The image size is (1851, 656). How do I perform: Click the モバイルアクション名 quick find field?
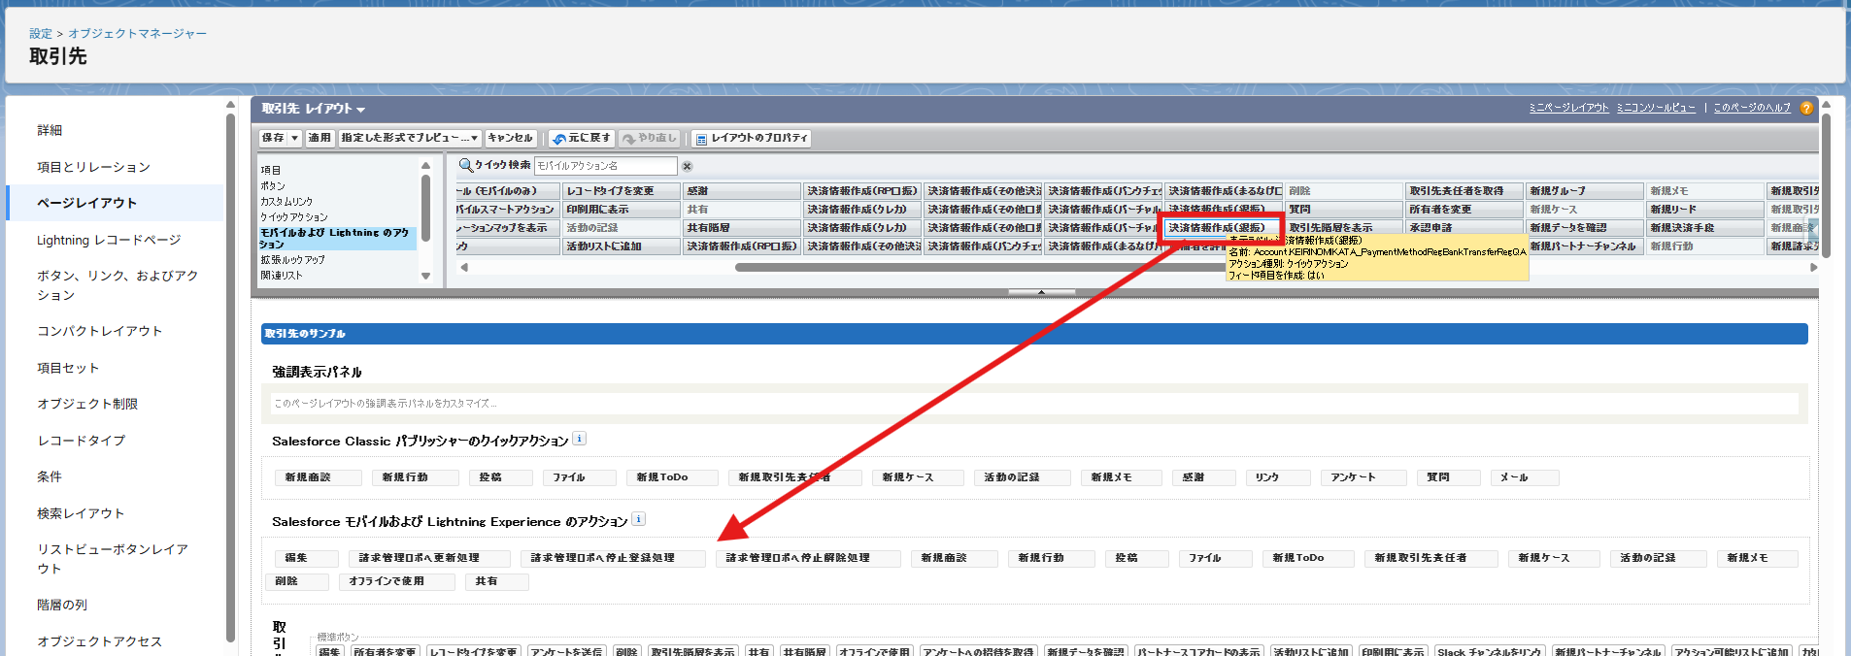(604, 166)
